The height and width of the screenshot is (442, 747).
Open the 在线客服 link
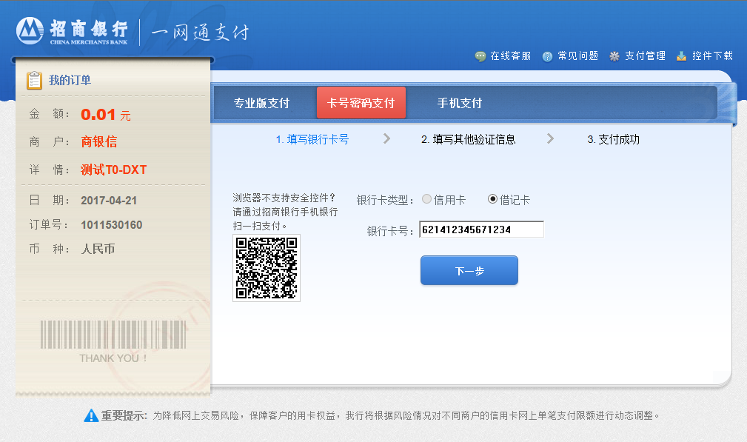510,56
